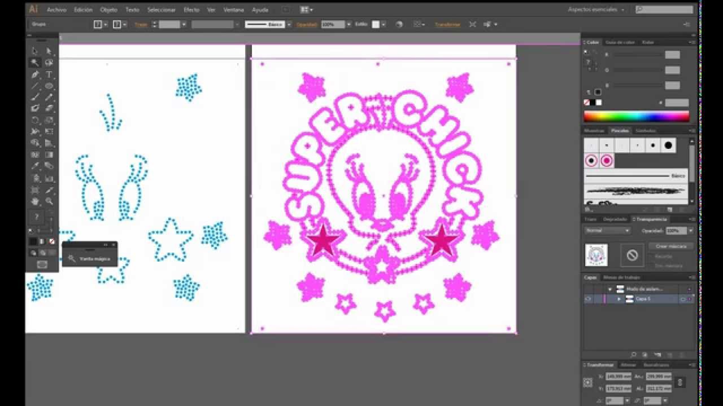Click the Varita mágica floating tool button
This screenshot has width=723, height=406.
[89, 259]
